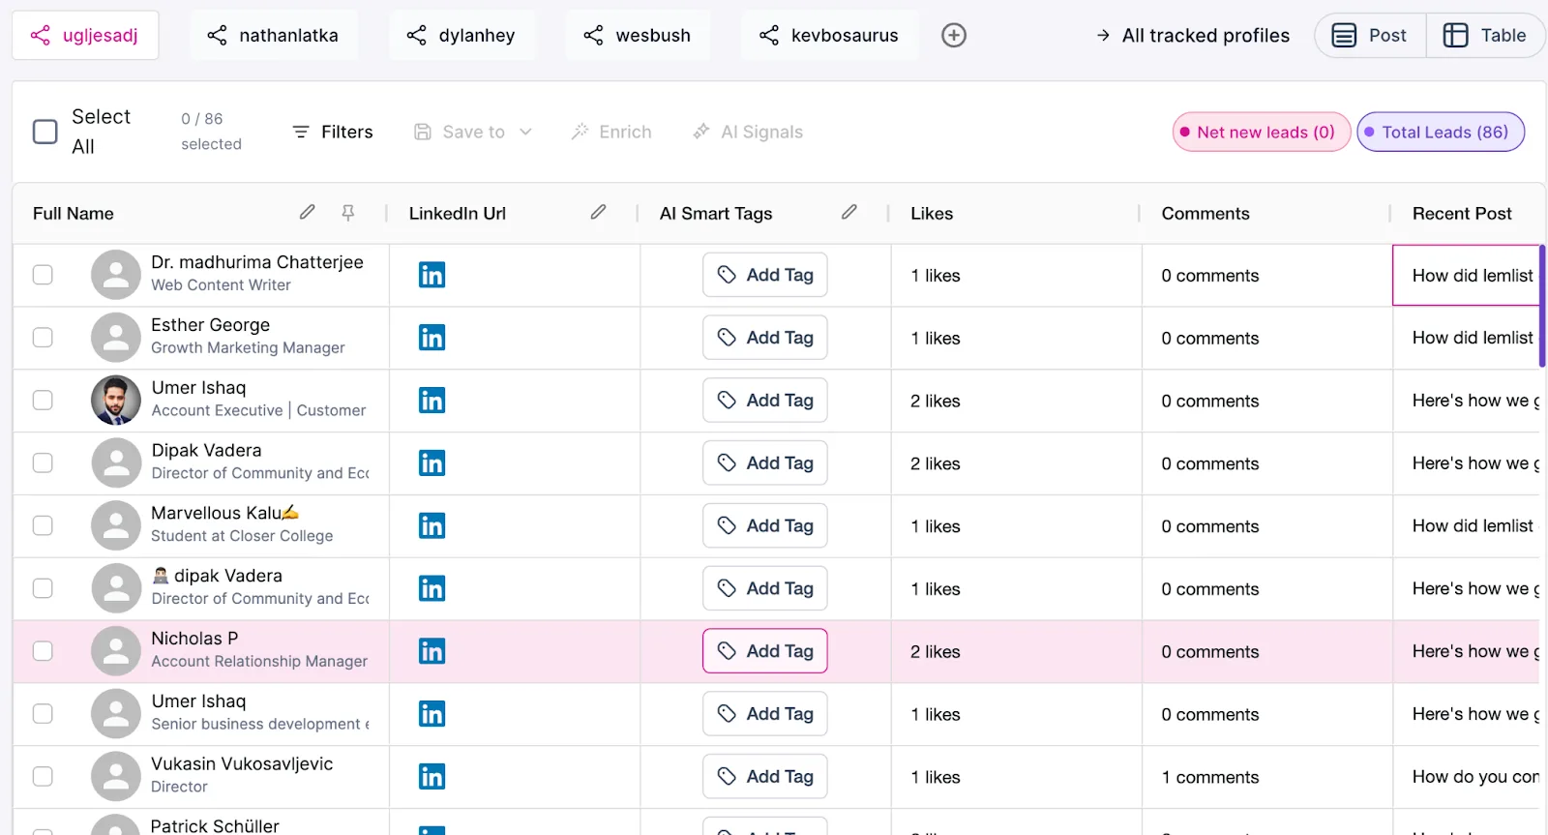Click the Enrich magic wand icon
1548x835 pixels.
tap(580, 132)
